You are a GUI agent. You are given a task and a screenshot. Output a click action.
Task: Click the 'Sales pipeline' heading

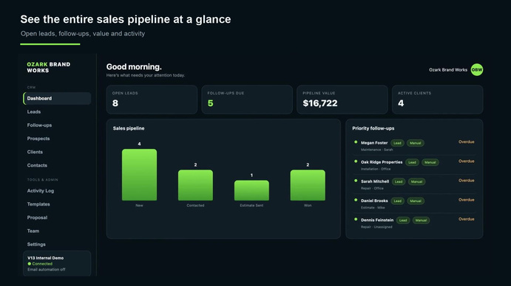pyautogui.click(x=129, y=128)
